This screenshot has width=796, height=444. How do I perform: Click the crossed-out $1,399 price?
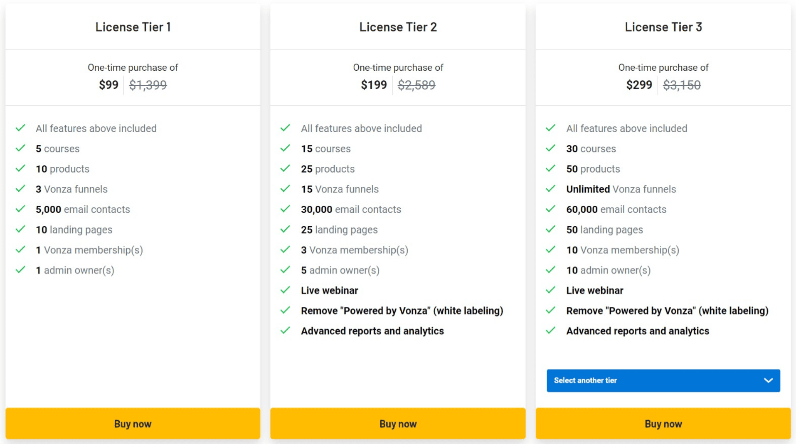point(148,85)
